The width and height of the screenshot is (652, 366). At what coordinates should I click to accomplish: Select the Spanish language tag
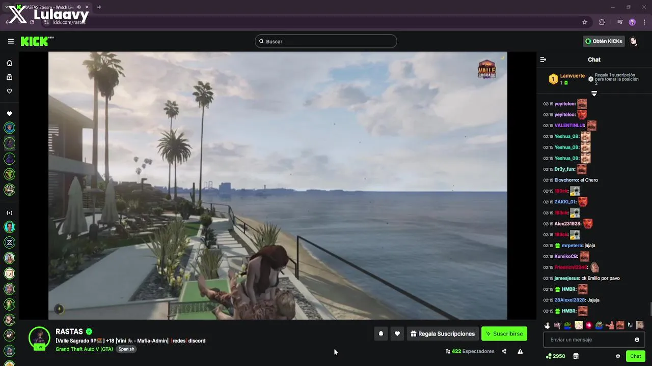126,349
